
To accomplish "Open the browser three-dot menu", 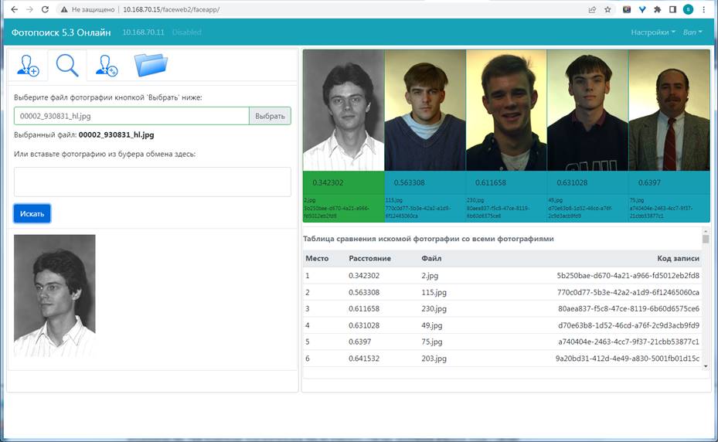I will point(705,10).
